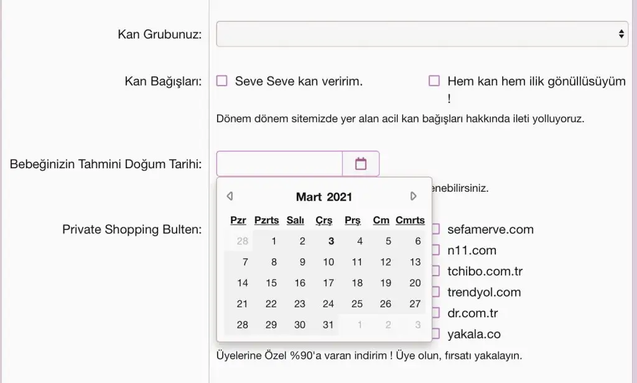The image size is (637, 383).
Task: Check 'Seve Seve kan veririm' box
Action: click(x=222, y=81)
